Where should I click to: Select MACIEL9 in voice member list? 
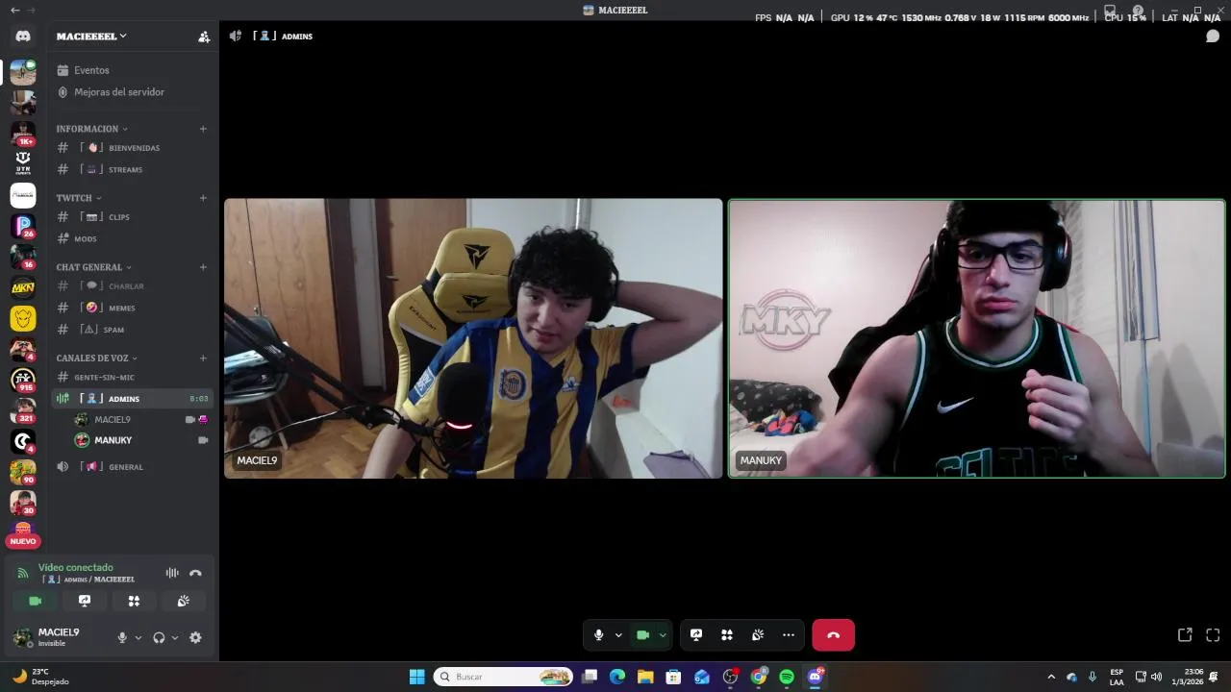pos(141,419)
